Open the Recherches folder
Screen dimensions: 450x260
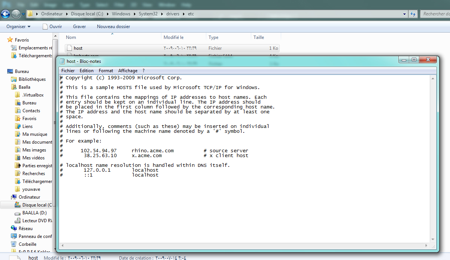pyautogui.click(x=30, y=174)
